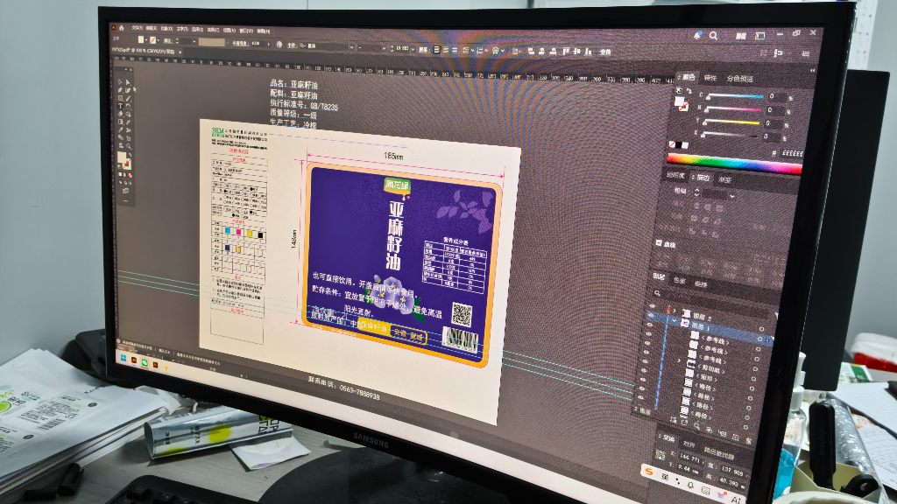Toggle visibility of 图层 1 layer
Image resolution: width=897 pixels, height=504 pixels.
click(x=651, y=315)
